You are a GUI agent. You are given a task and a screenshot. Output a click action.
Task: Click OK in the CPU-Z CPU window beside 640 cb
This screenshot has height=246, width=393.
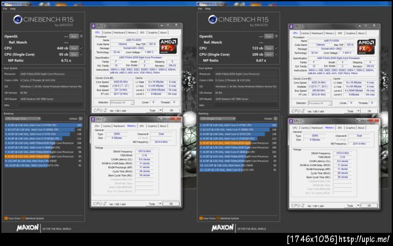[172, 110]
